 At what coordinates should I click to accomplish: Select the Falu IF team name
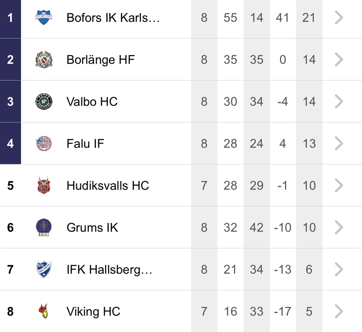click(x=85, y=144)
